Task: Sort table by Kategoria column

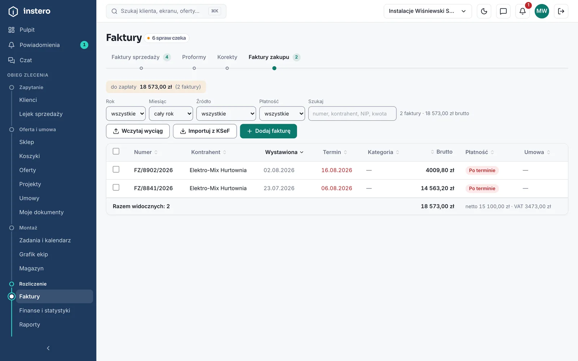Action: [x=383, y=152]
